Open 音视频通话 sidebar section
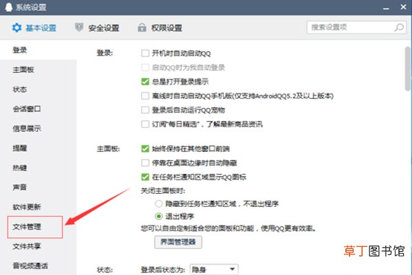The height and width of the screenshot is (275, 412). tap(38, 266)
